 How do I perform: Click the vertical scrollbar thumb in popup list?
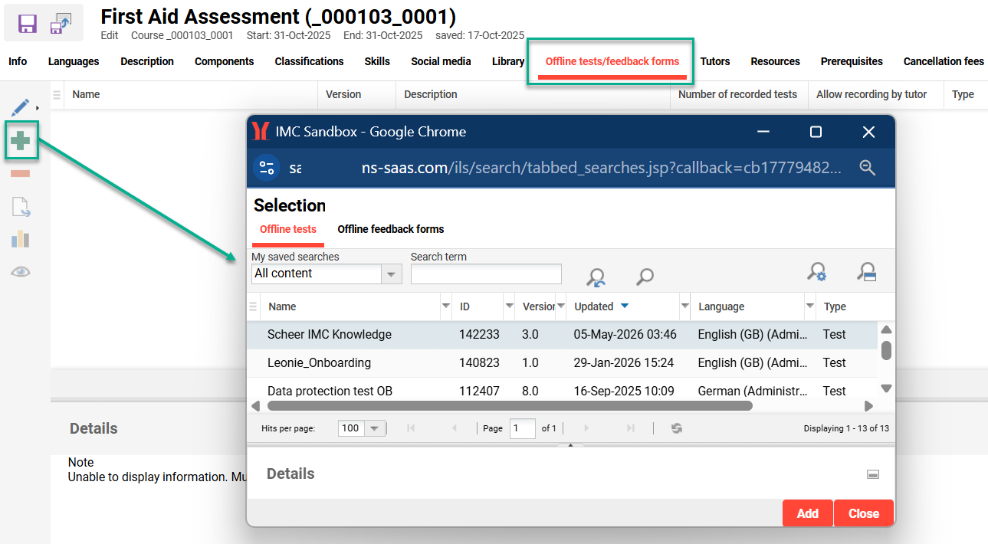point(886,350)
